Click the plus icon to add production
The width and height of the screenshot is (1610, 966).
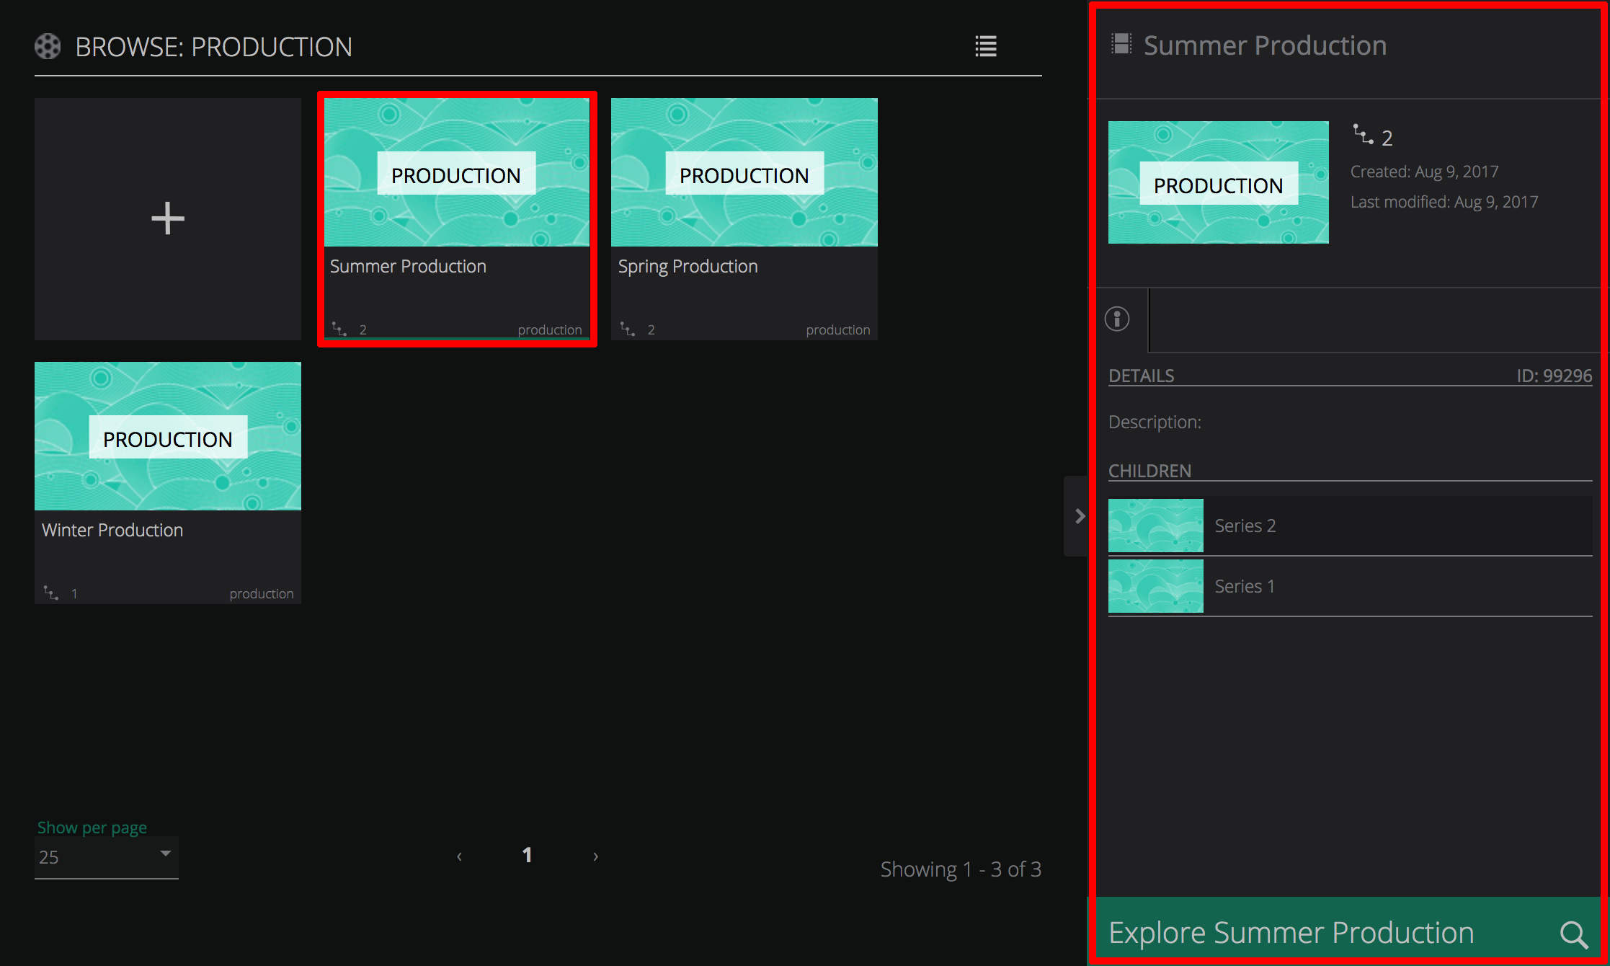pyautogui.click(x=168, y=218)
